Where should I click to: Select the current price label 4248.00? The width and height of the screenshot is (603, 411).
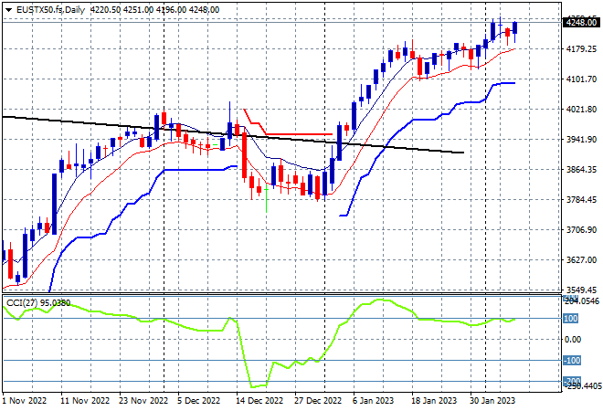581,23
